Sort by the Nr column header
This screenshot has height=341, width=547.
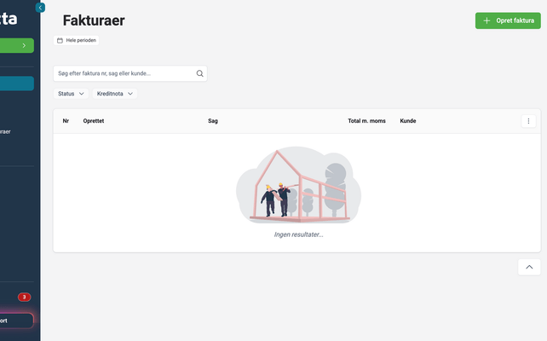click(x=66, y=121)
